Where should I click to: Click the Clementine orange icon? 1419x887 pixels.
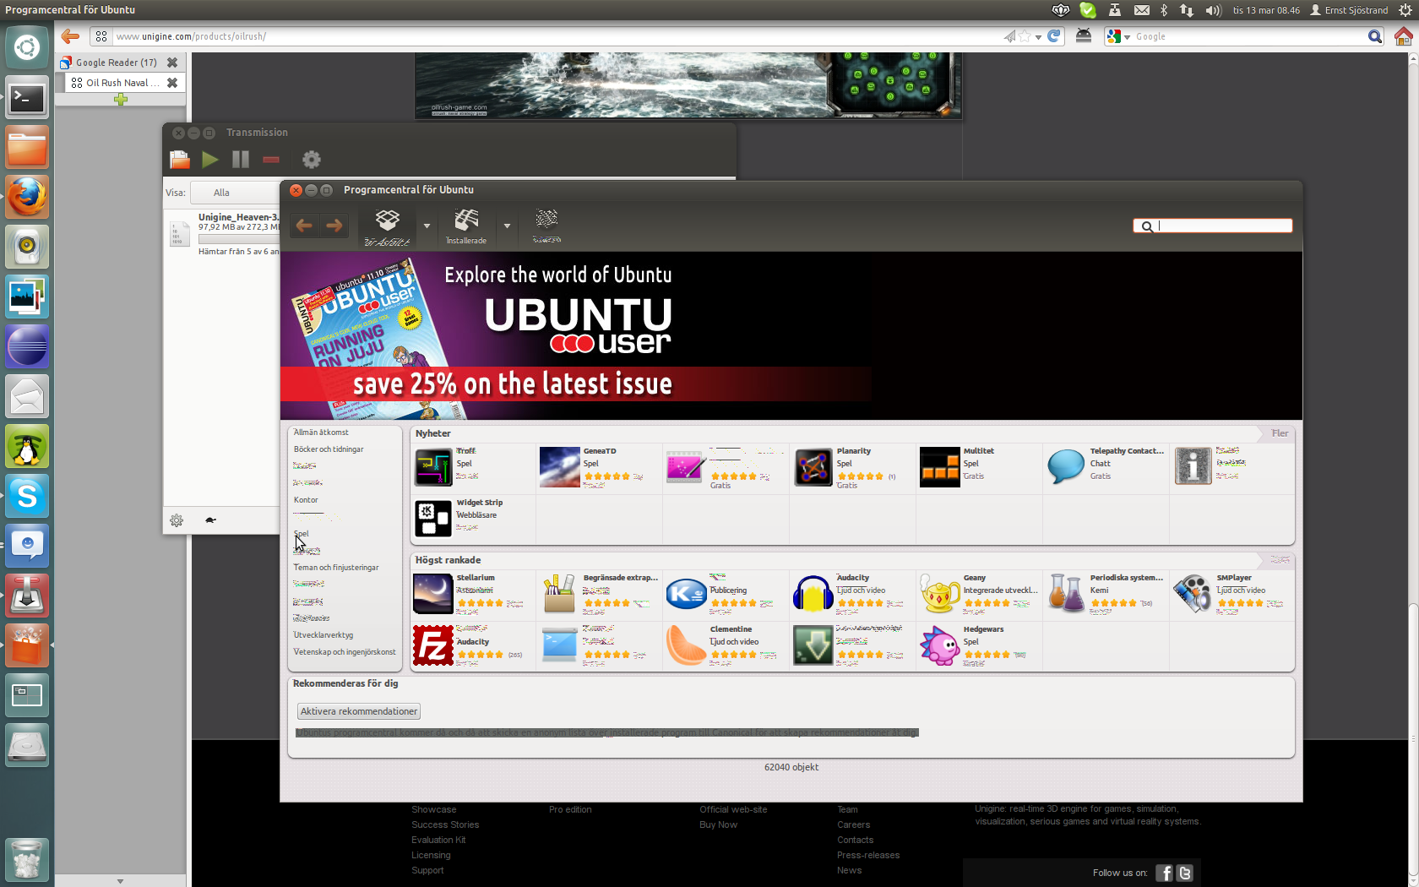point(686,645)
